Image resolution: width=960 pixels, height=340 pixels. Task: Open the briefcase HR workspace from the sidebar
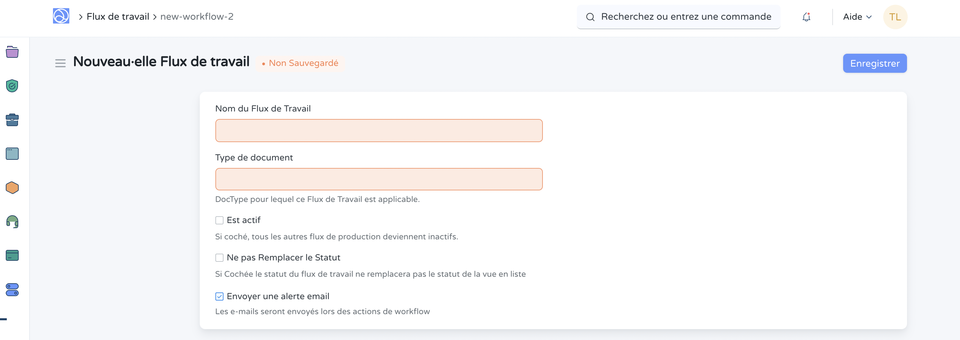12,120
